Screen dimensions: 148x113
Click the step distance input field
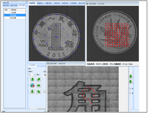(x=31, y=75)
